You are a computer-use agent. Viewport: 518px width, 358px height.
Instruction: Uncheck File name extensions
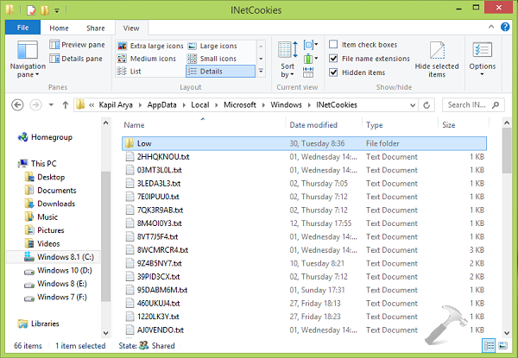pyautogui.click(x=333, y=59)
